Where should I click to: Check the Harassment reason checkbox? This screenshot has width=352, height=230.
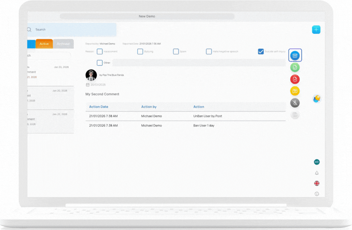[x=100, y=52]
